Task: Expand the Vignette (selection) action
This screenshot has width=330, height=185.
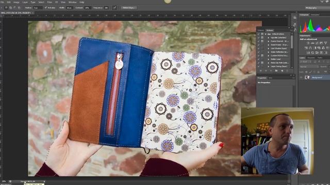Action: click(x=269, y=38)
